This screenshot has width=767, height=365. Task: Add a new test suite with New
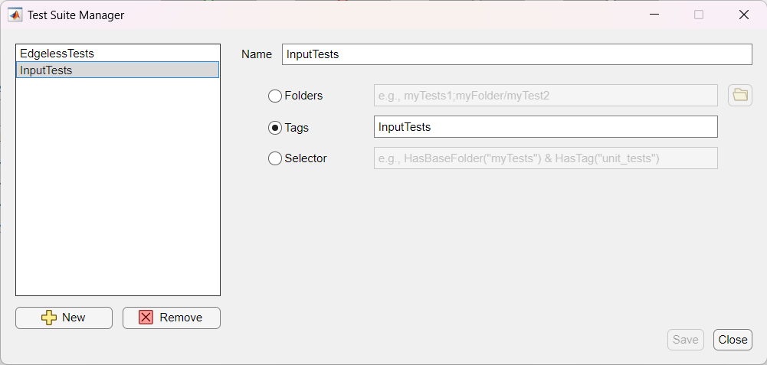(x=64, y=318)
